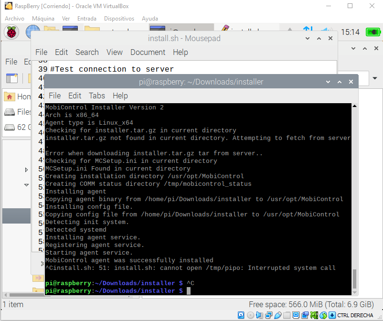This screenshot has width=383, height=321.
Task: Click VirtualBox optical disk status icon
Action: 250,315
